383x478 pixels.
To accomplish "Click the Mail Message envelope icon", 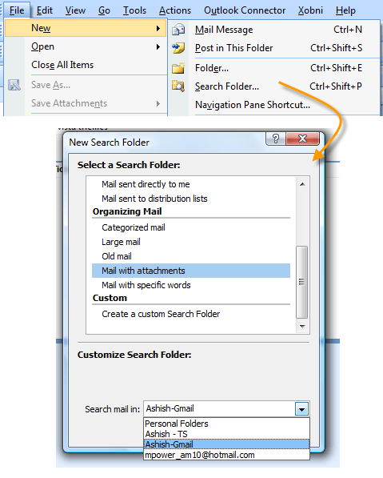I will click(x=178, y=30).
